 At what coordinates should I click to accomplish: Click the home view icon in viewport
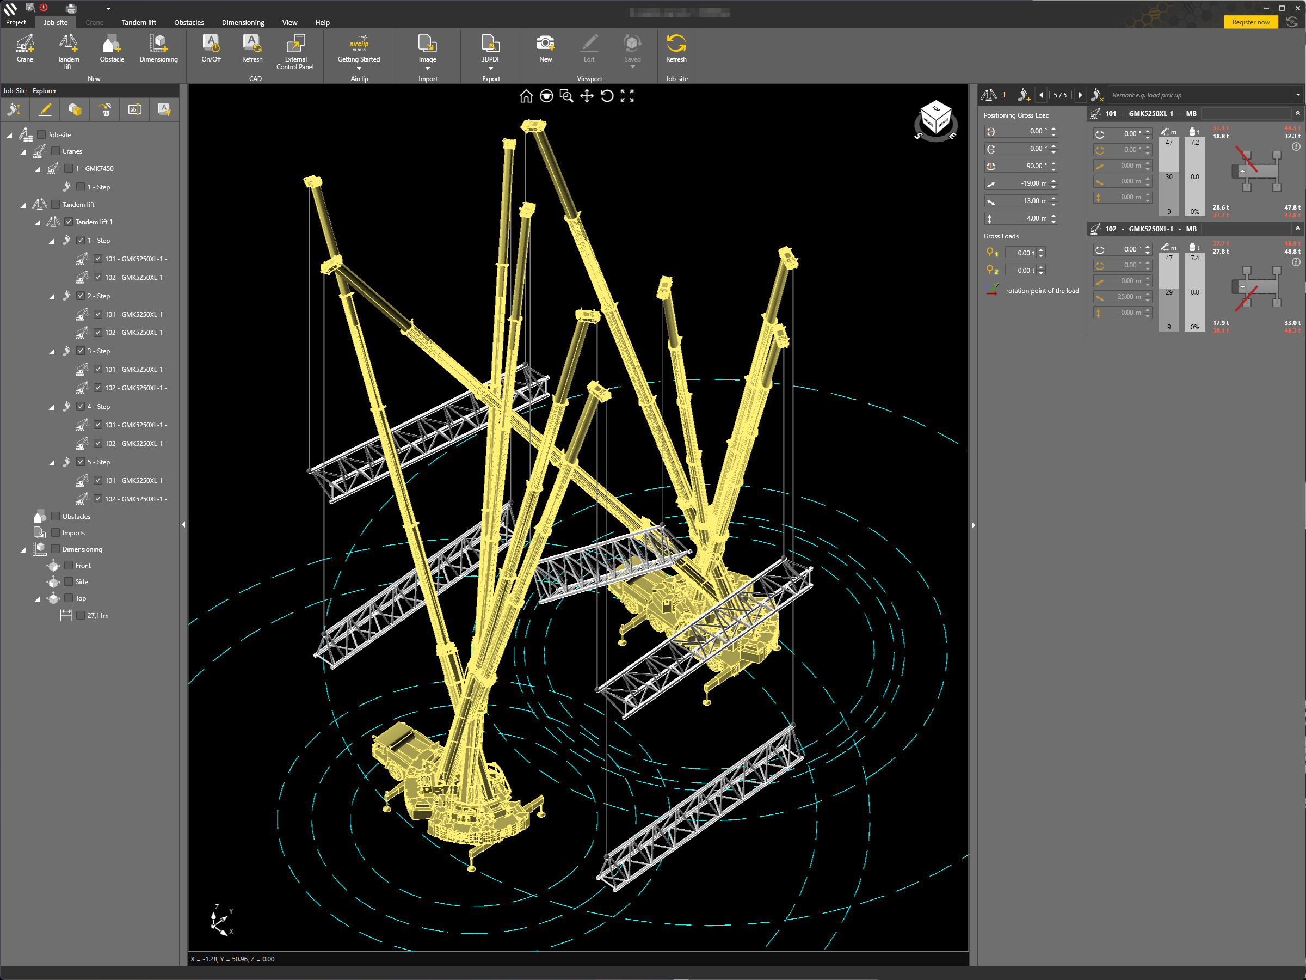point(526,96)
